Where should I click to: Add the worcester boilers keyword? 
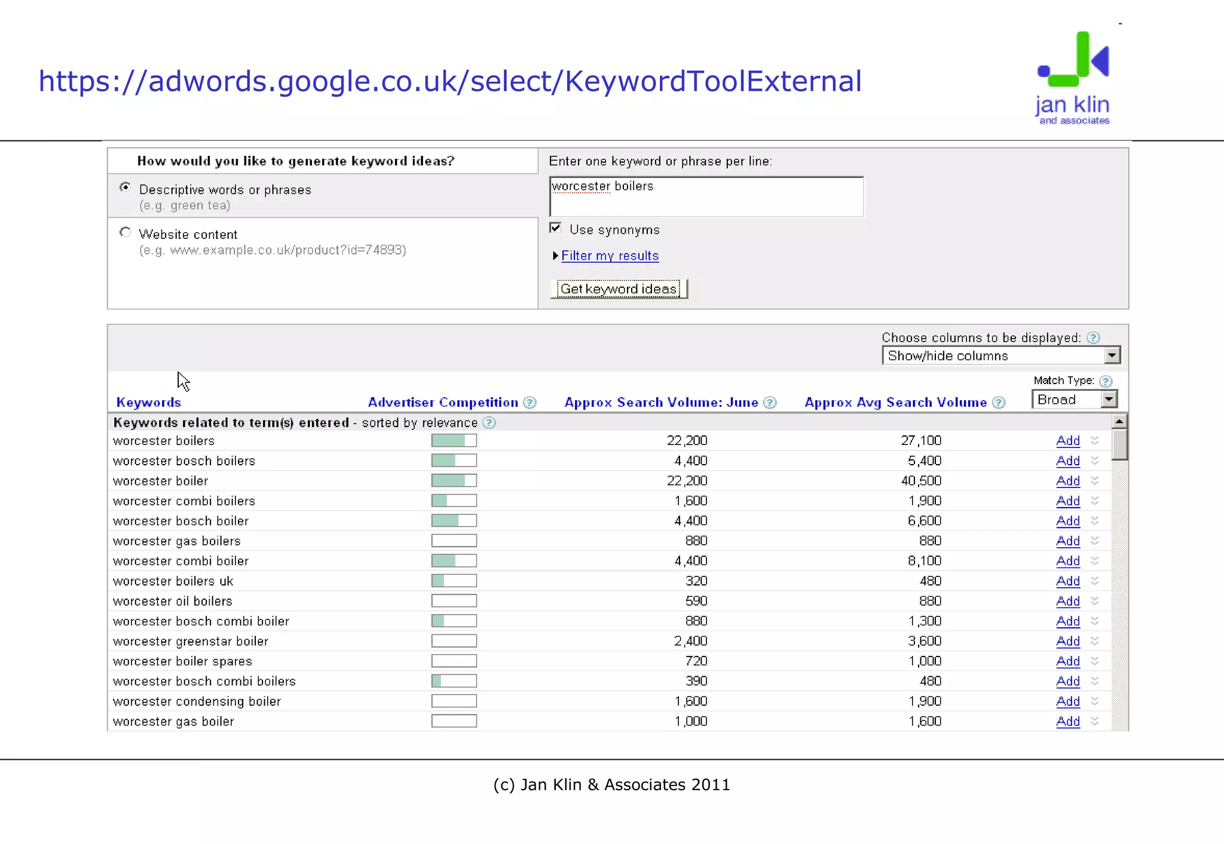(x=1068, y=441)
